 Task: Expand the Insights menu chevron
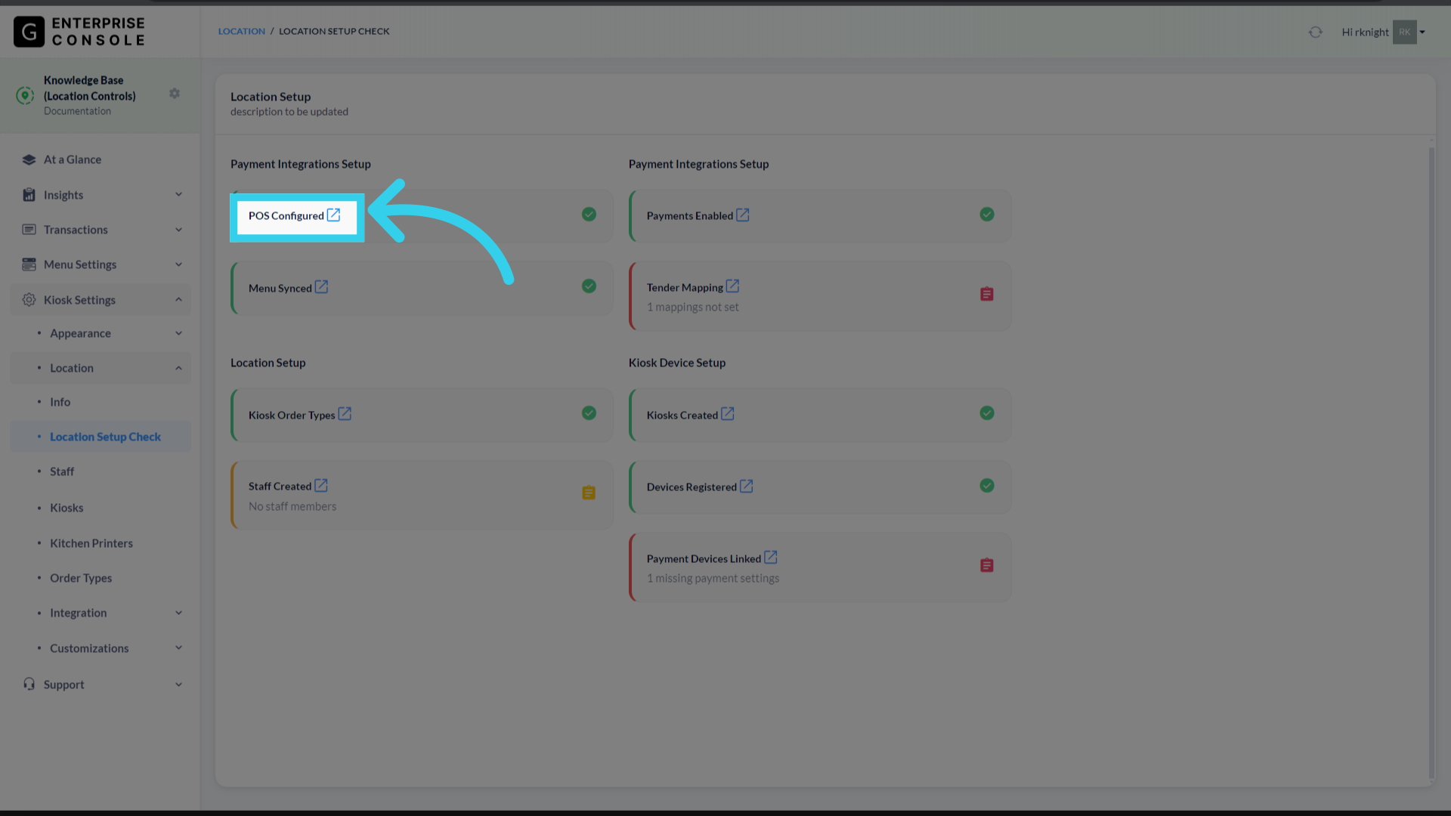click(x=179, y=195)
